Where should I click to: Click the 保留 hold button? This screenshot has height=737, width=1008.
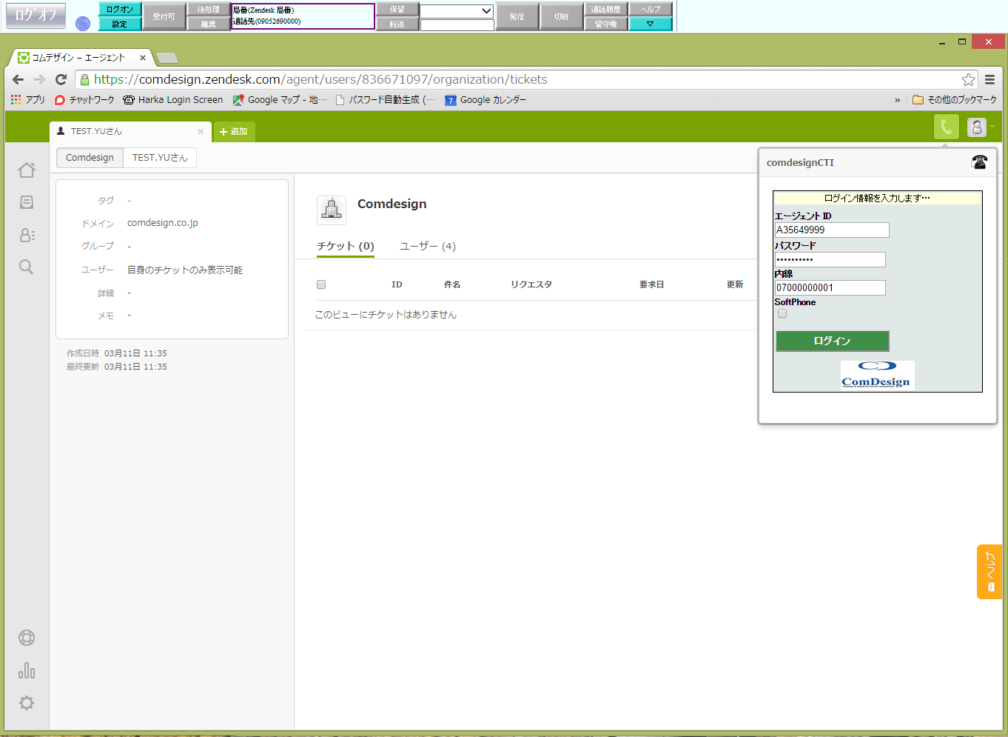(x=397, y=9)
